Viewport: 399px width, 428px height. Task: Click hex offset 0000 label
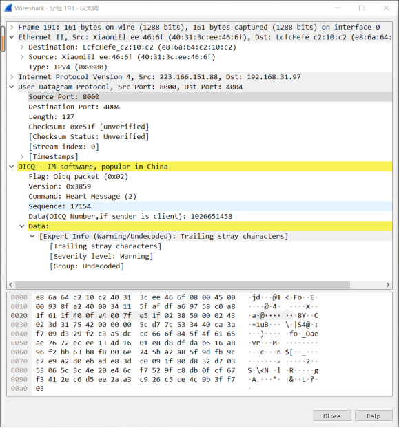[19, 297]
